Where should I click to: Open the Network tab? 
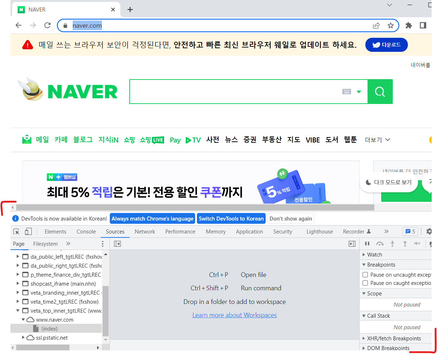(145, 232)
